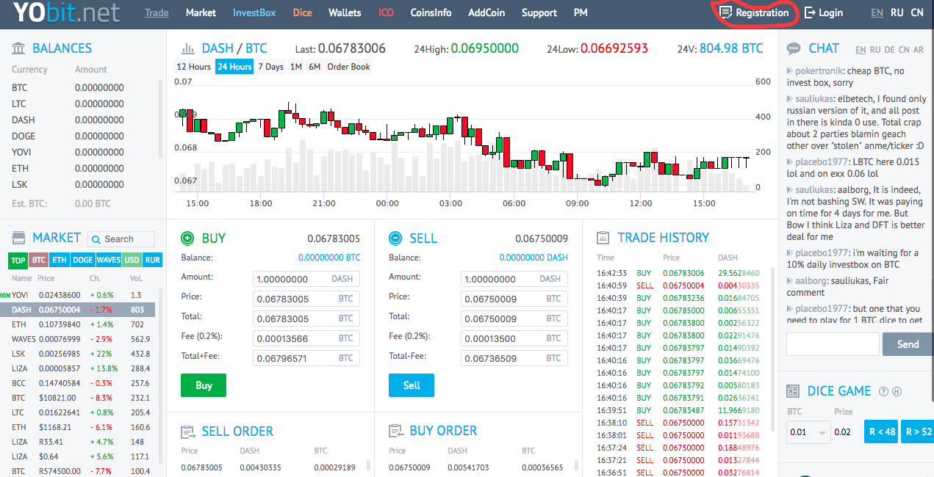Select the RUR market filter tab
Screen dimensions: 934x477
click(153, 260)
